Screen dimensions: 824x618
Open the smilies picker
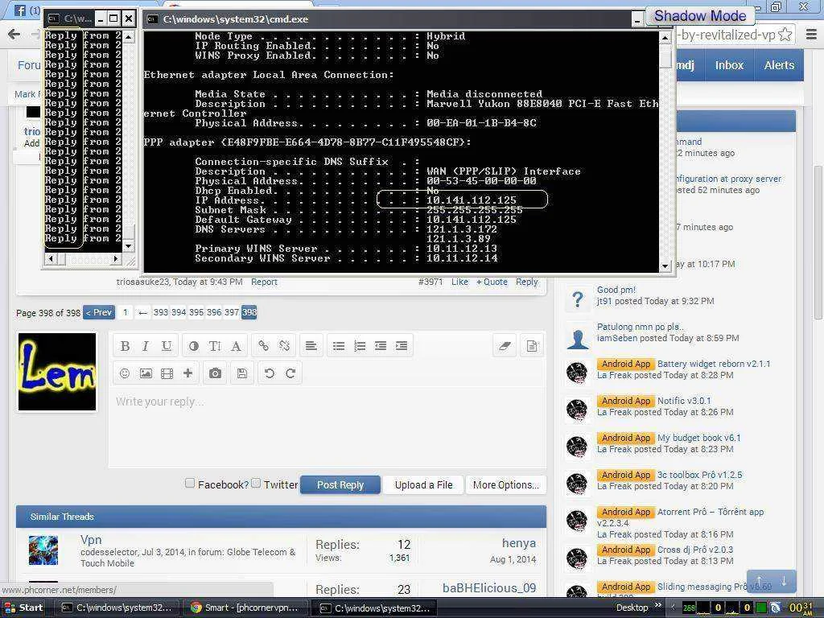[x=125, y=373]
